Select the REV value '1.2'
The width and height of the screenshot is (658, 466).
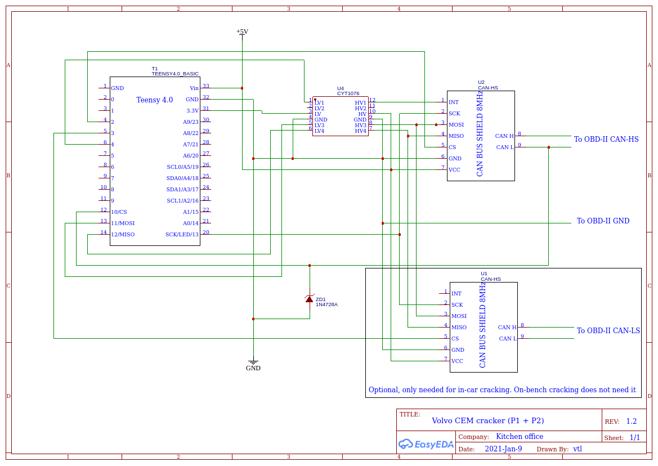pos(631,421)
